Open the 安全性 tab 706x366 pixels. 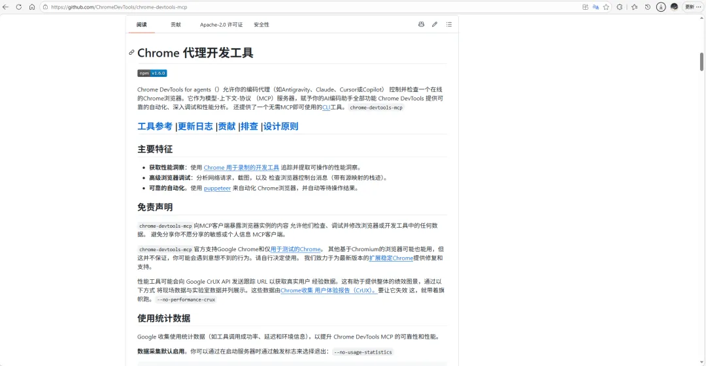coord(261,25)
